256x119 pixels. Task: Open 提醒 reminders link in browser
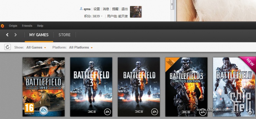[115, 9]
